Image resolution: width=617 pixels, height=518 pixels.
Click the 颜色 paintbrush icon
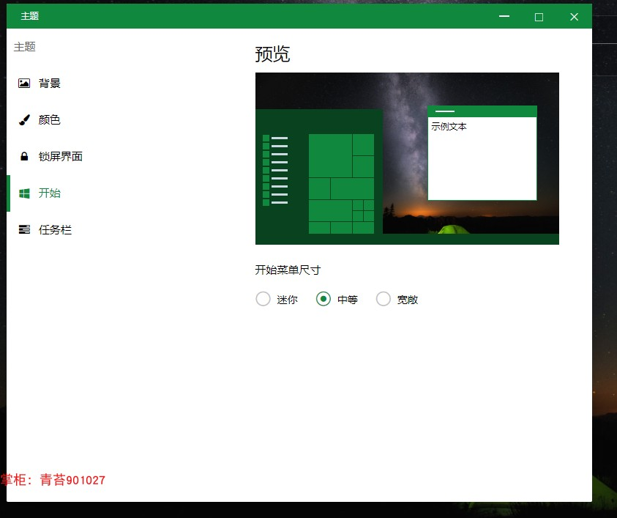pos(24,119)
